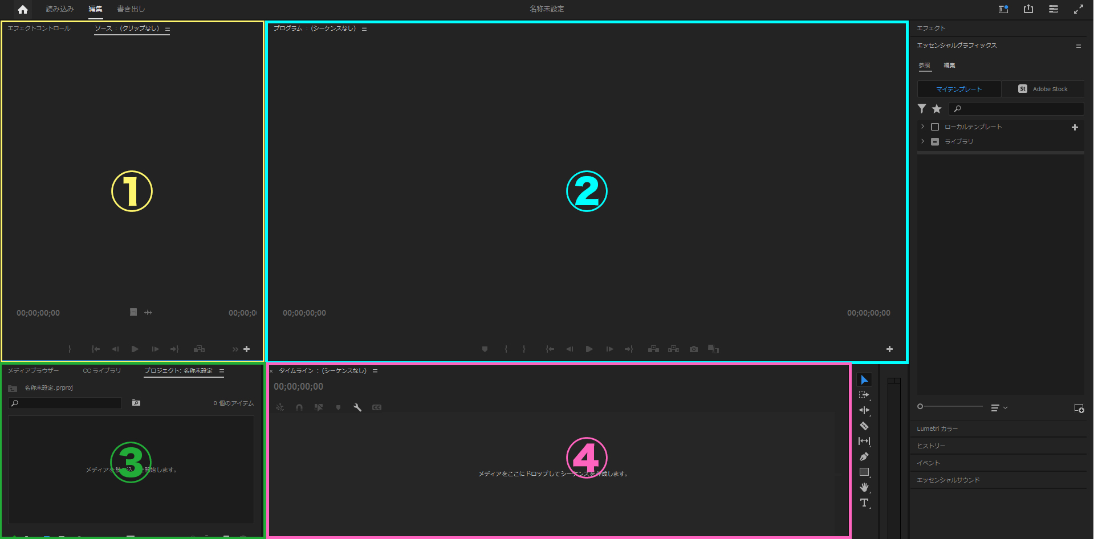This screenshot has width=1094, height=539.
Task: Select the Hand tool
Action: click(864, 487)
